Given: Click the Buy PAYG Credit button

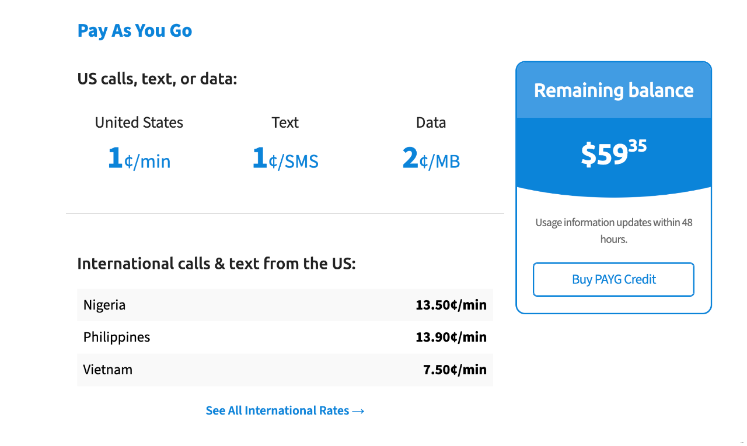Looking at the screenshot, I should pyautogui.click(x=613, y=280).
